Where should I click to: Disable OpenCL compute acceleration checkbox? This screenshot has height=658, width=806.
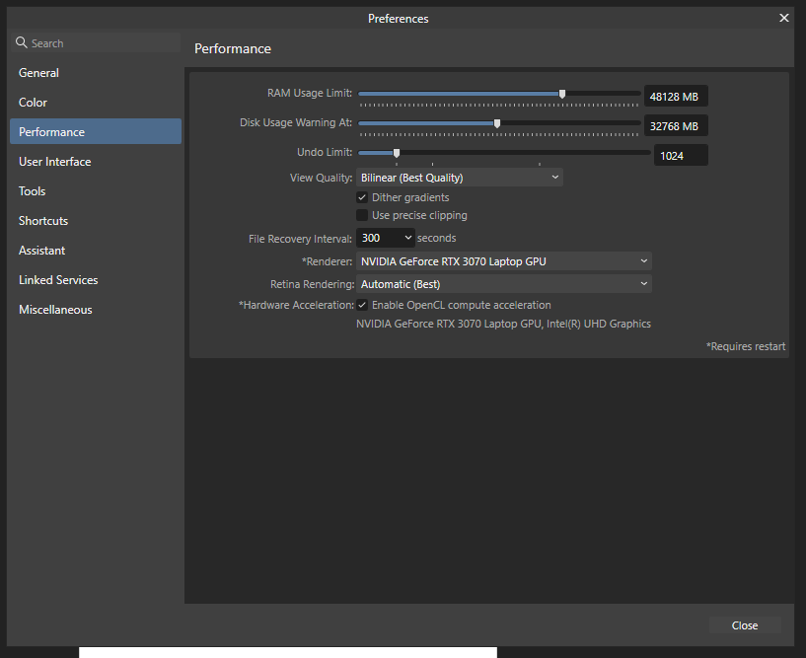click(x=362, y=305)
